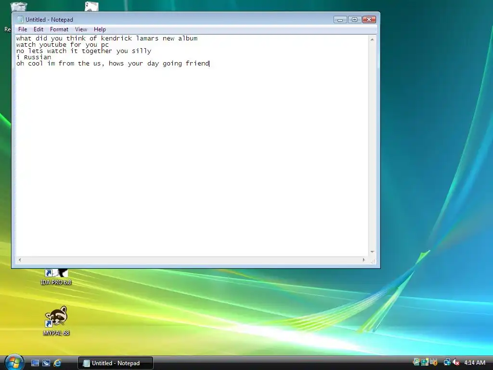Place cursor after 'friend' on last line
Screen dimensions: 493x370
click(209, 64)
